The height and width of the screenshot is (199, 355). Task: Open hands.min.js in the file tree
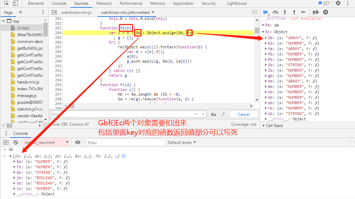(x=28, y=82)
